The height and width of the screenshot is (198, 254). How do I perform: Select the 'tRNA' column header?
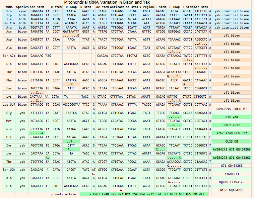pos(9,7)
